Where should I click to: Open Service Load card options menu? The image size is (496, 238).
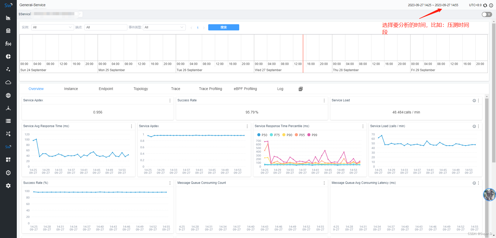[478, 101]
